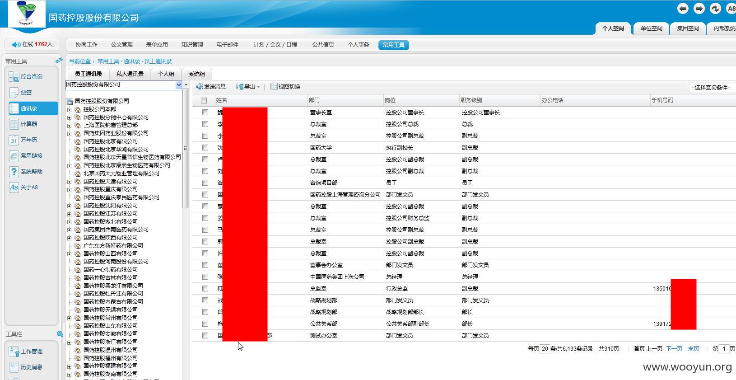736x380 pixels.
Task: Click the online users speaker icon
Action: pyautogui.click(x=16, y=44)
